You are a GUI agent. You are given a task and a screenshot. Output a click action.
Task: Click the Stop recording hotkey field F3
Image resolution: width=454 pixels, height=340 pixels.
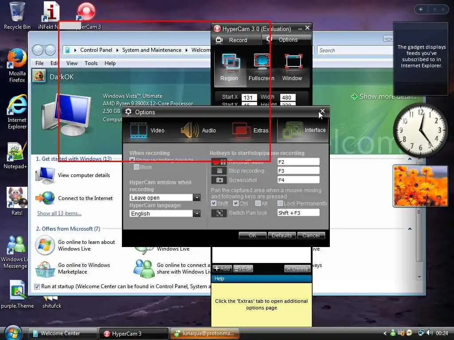298,170
